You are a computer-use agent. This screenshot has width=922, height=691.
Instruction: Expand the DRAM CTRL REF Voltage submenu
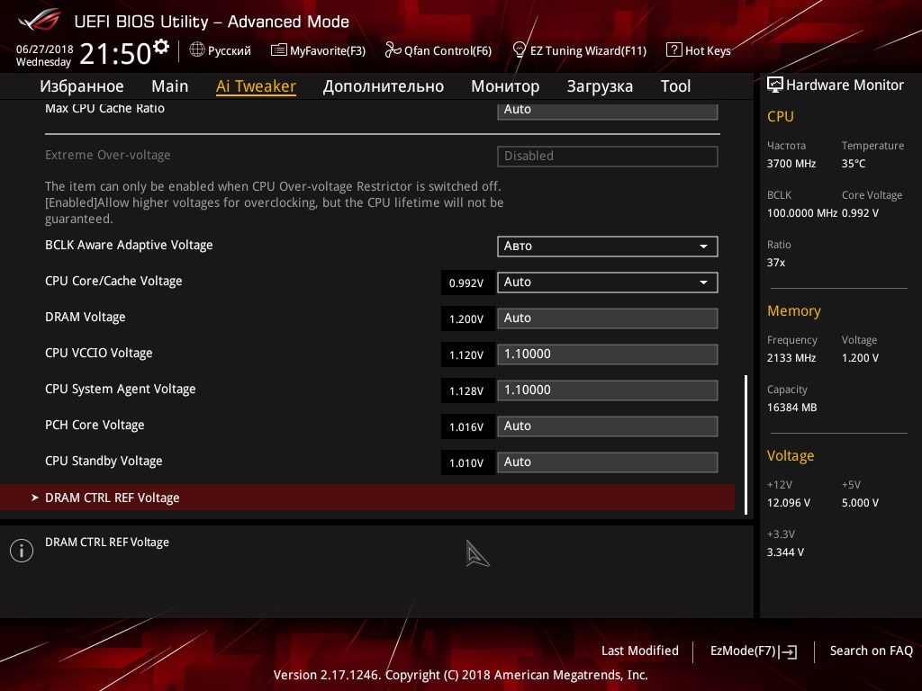pyautogui.click(x=367, y=498)
